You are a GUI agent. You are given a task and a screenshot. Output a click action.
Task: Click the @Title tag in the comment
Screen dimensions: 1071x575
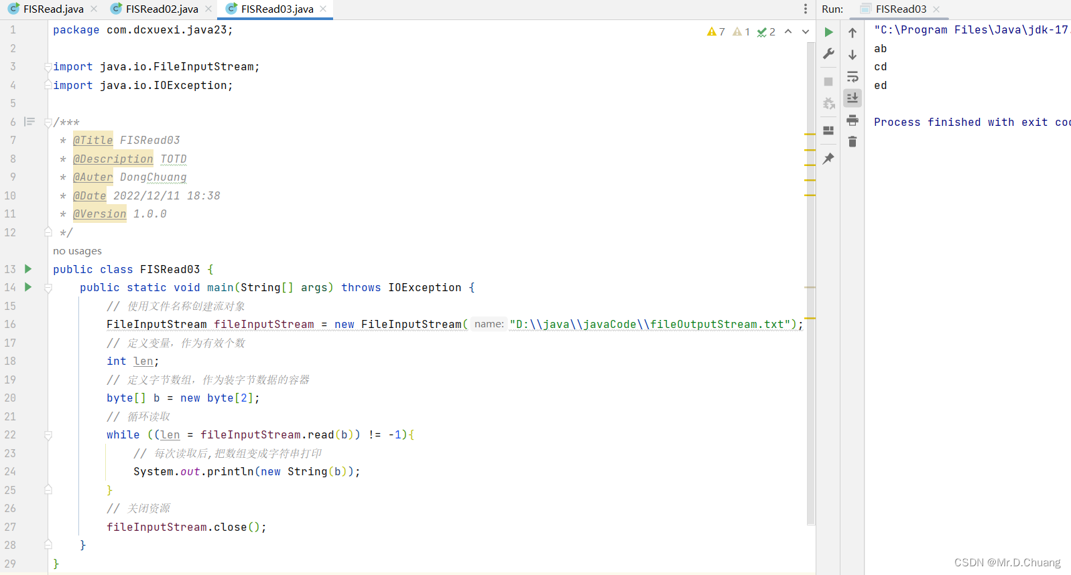93,140
